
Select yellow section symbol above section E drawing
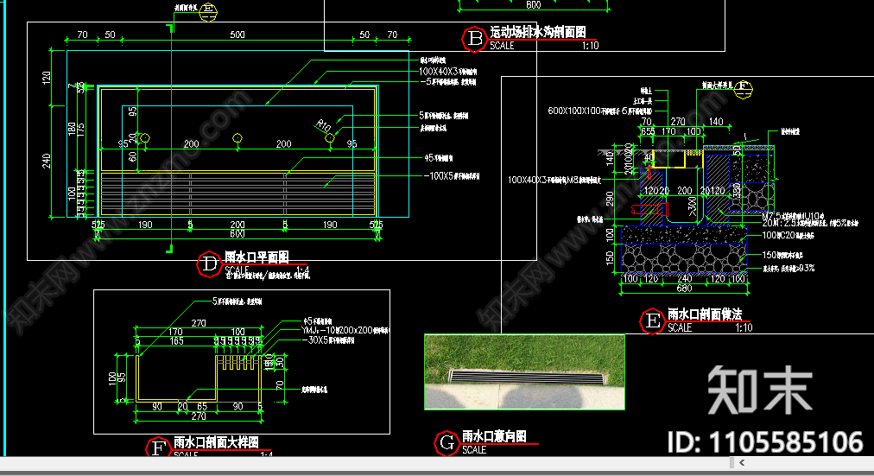coord(744,86)
